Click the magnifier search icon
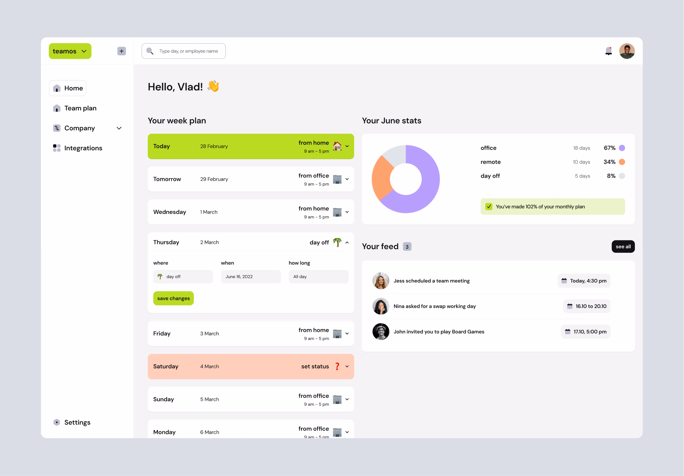This screenshot has height=476, width=684. [150, 51]
